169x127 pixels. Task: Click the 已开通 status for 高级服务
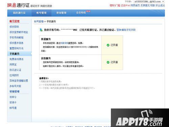pos(114,62)
